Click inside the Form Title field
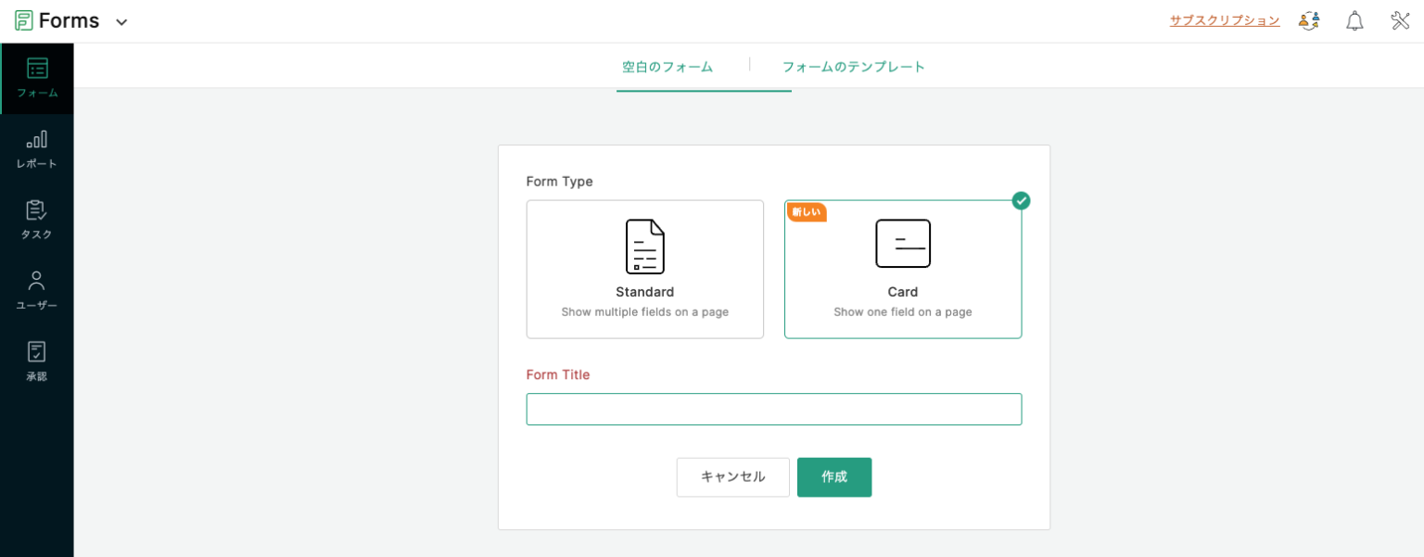This screenshot has width=1424, height=557. [x=773, y=409]
